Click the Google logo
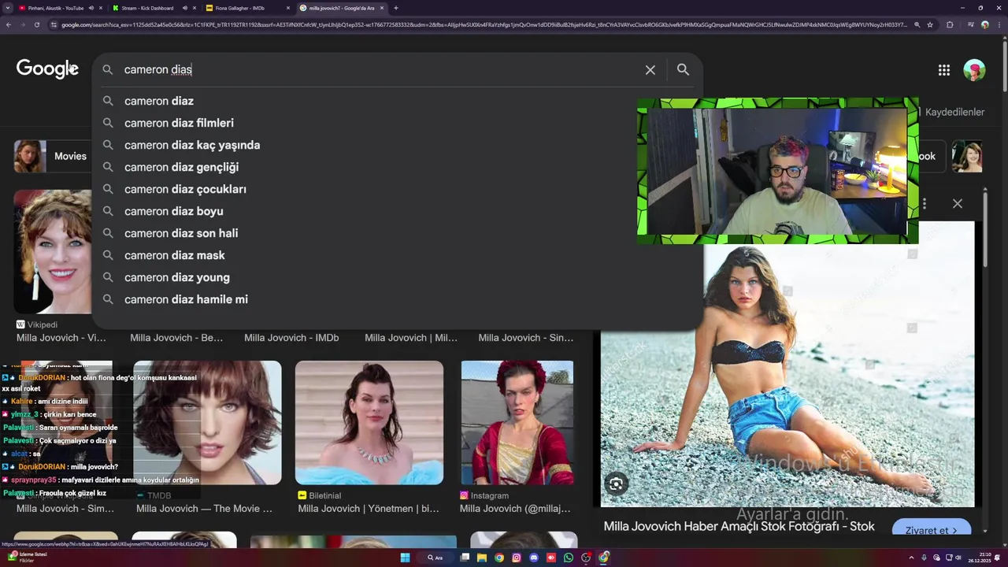The height and width of the screenshot is (567, 1008). point(47,69)
